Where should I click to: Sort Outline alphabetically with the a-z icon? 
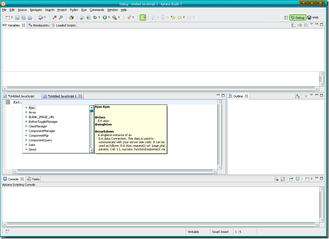(x=298, y=96)
